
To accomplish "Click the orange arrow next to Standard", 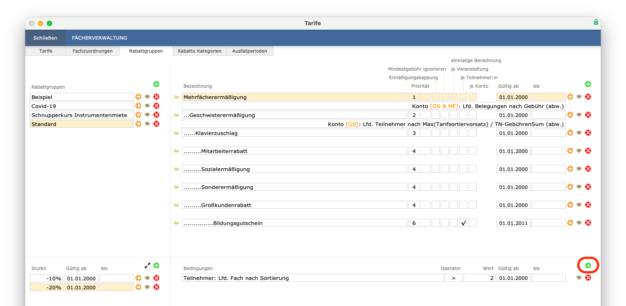I will tap(138, 124).
